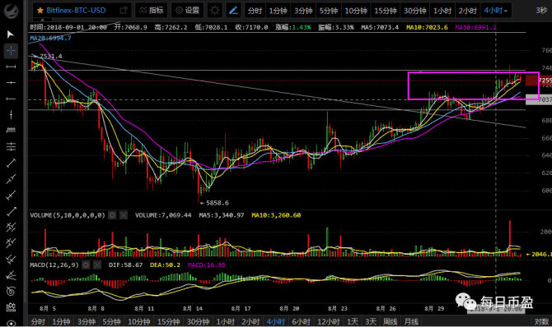Select 5分钟 in the top toolbar
The width and height of the screenshot is (552, 327).
coord(328,11)
